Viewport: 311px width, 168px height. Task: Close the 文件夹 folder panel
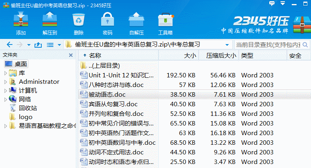71,55
